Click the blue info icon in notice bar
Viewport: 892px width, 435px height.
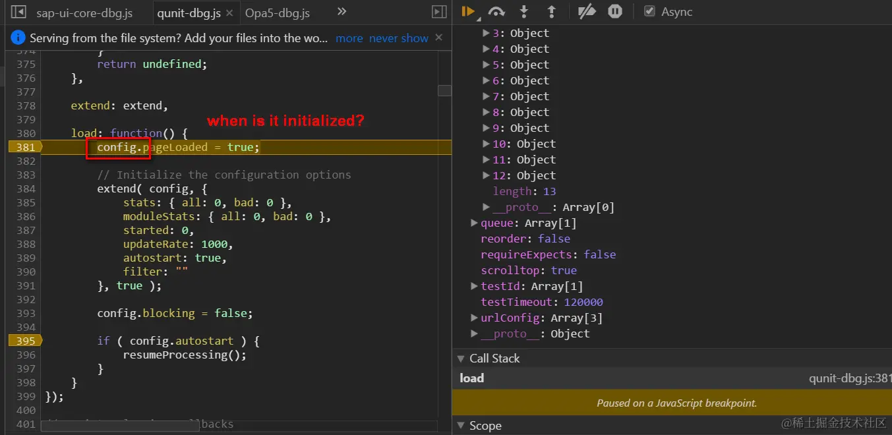18,38
